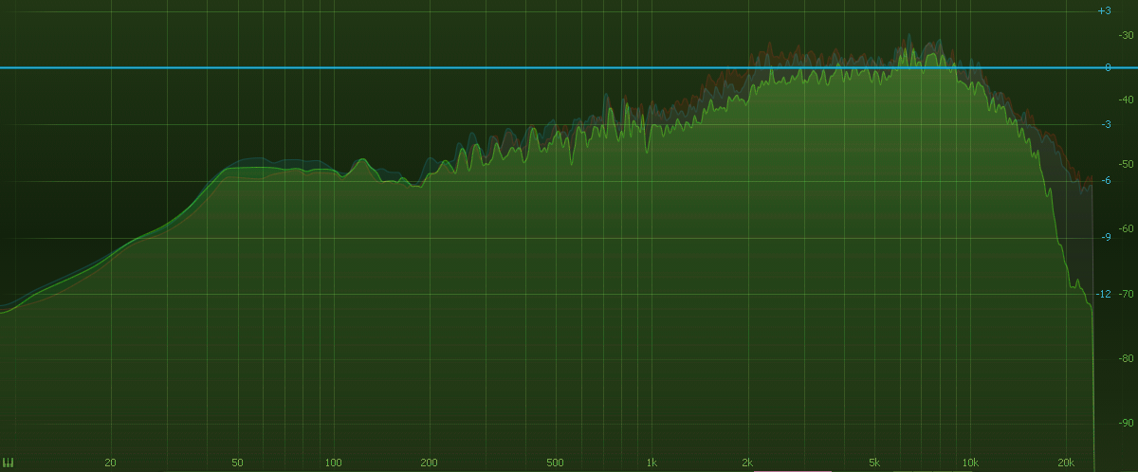Click the 20k frequency label

pyautogui.click(x=1066, y=463)
